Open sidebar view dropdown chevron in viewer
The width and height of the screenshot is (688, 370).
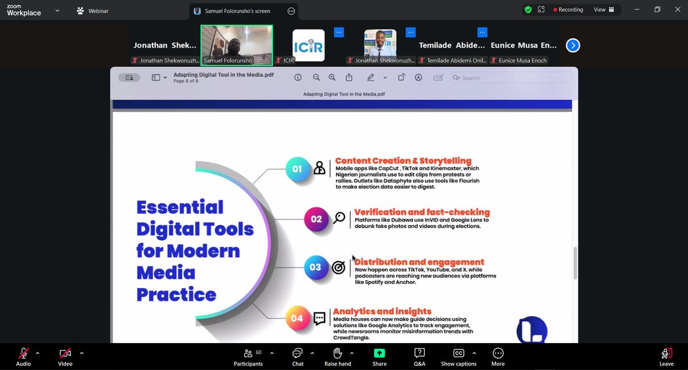coord(165,78)
